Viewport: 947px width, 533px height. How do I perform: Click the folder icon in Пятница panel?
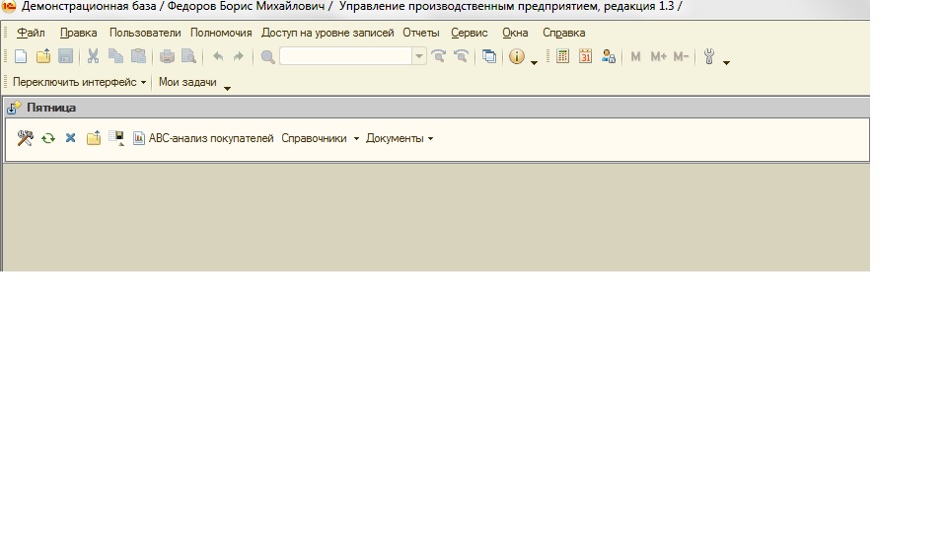93,138
